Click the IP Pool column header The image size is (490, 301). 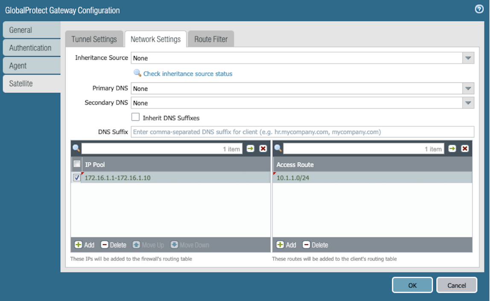coord(175,164)
